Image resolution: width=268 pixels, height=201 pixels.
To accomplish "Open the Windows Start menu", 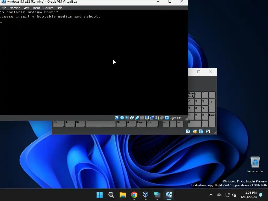I will click(x=100, y=195).
